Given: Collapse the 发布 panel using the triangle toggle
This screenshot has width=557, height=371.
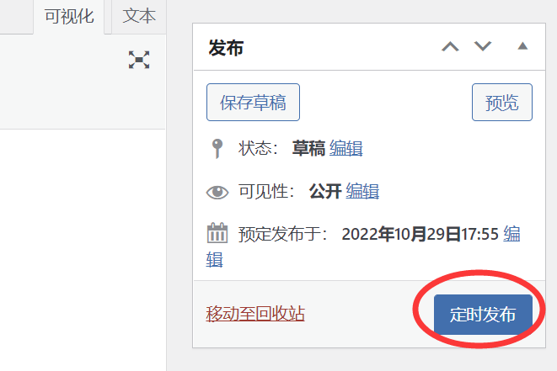Looking at the screenshot, I should [522, 45].
